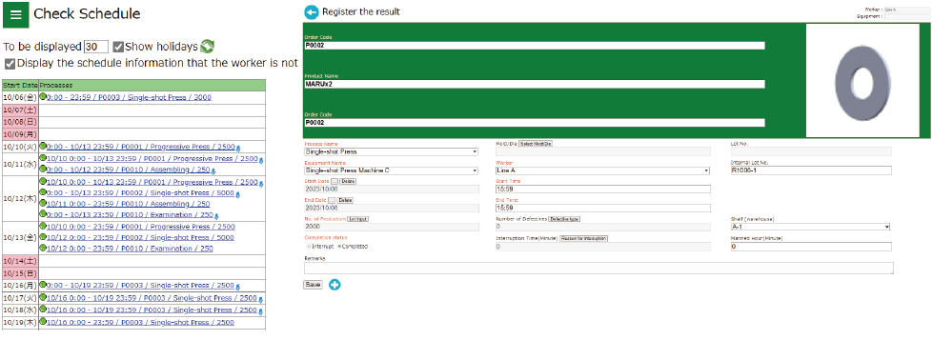Open the Shelf (warehouse) dropdown
Screen dimensions: 932x360
(x=810, y=227)
